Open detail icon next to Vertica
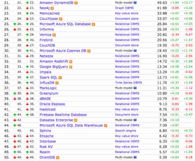This screenshot has width=195, height=161. (x=54, y=35)
